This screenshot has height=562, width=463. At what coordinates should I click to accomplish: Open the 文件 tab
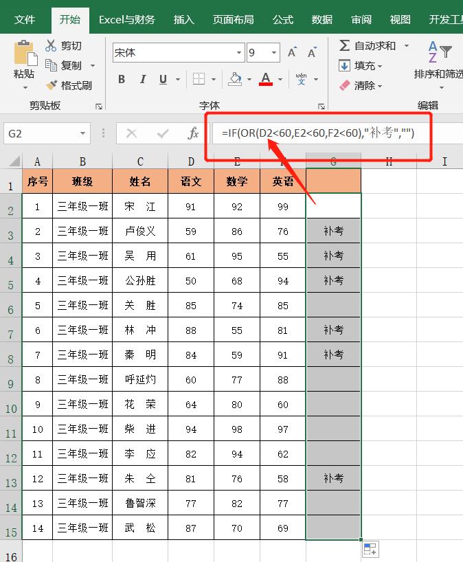coord(25,19)
